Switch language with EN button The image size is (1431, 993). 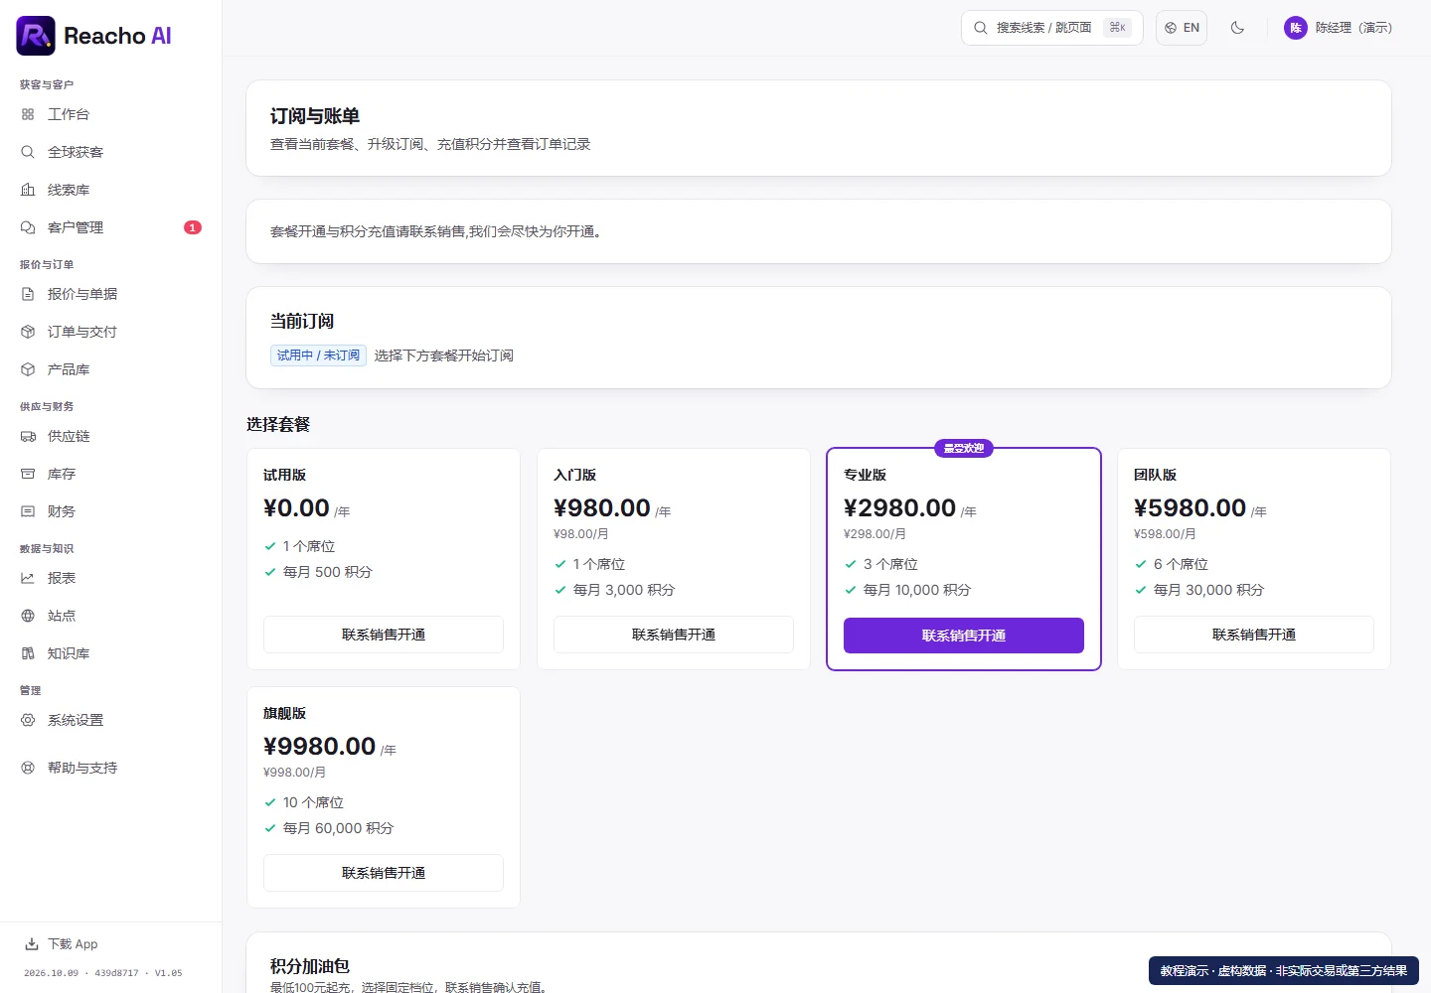click(1182, 28)
